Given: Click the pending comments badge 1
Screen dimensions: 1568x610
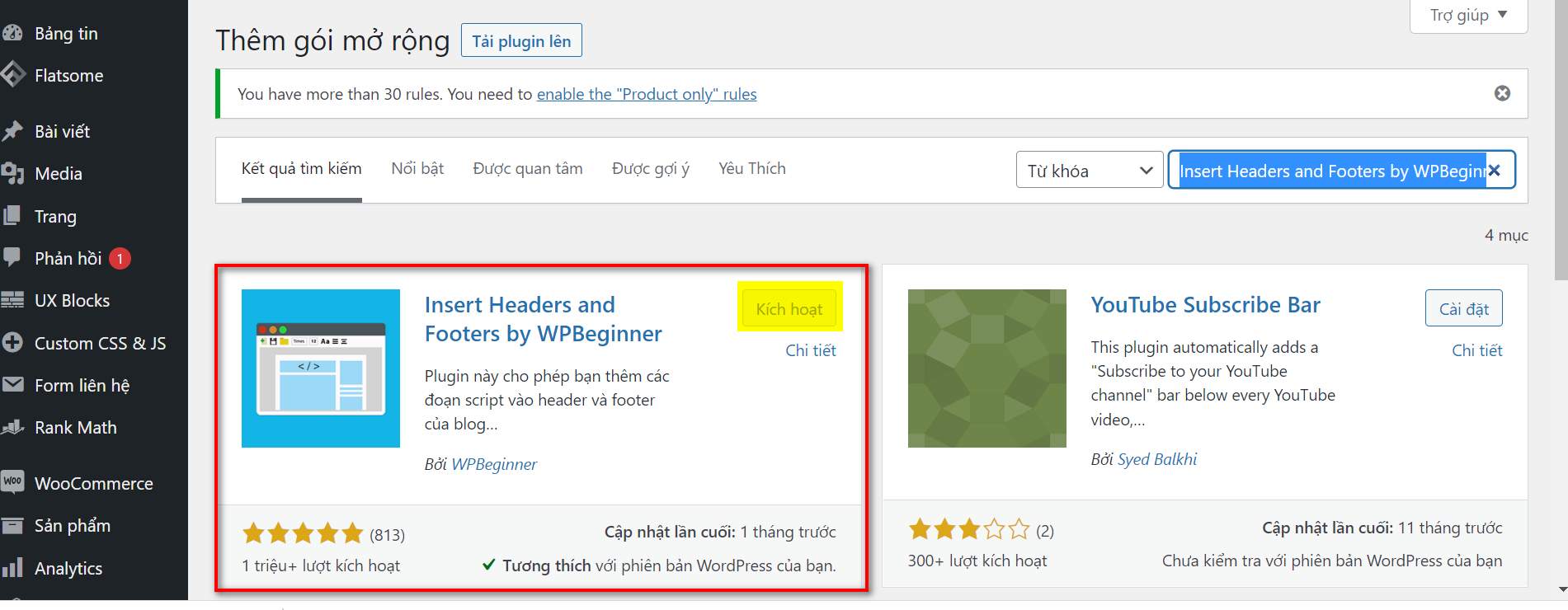Looking at the screenshot, I should click(x=120, y=259).
